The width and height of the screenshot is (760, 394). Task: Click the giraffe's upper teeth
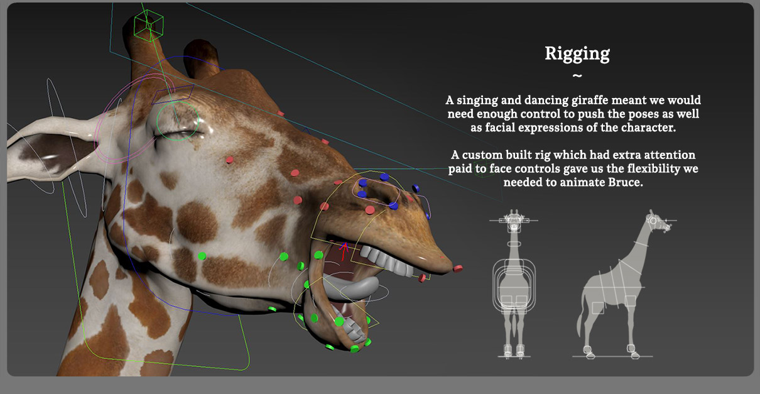[x=386, y=261]
